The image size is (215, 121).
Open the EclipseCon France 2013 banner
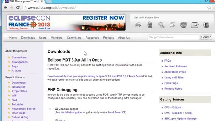click(x=66, y=23)
